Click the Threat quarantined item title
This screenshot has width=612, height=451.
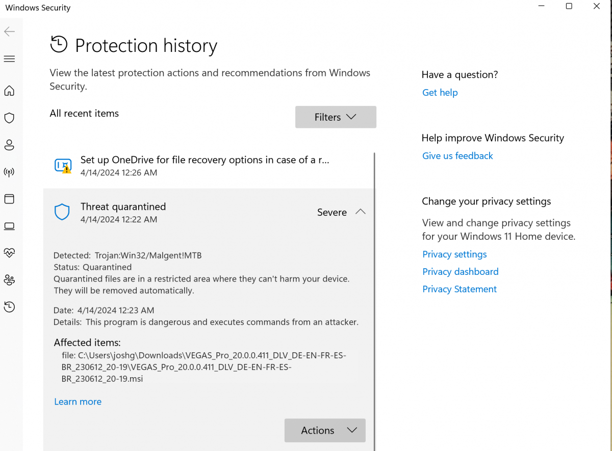pos(123,207)
